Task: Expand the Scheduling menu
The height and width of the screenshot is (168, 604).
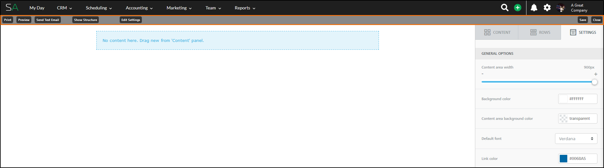Action: click(x=99, y=8)
